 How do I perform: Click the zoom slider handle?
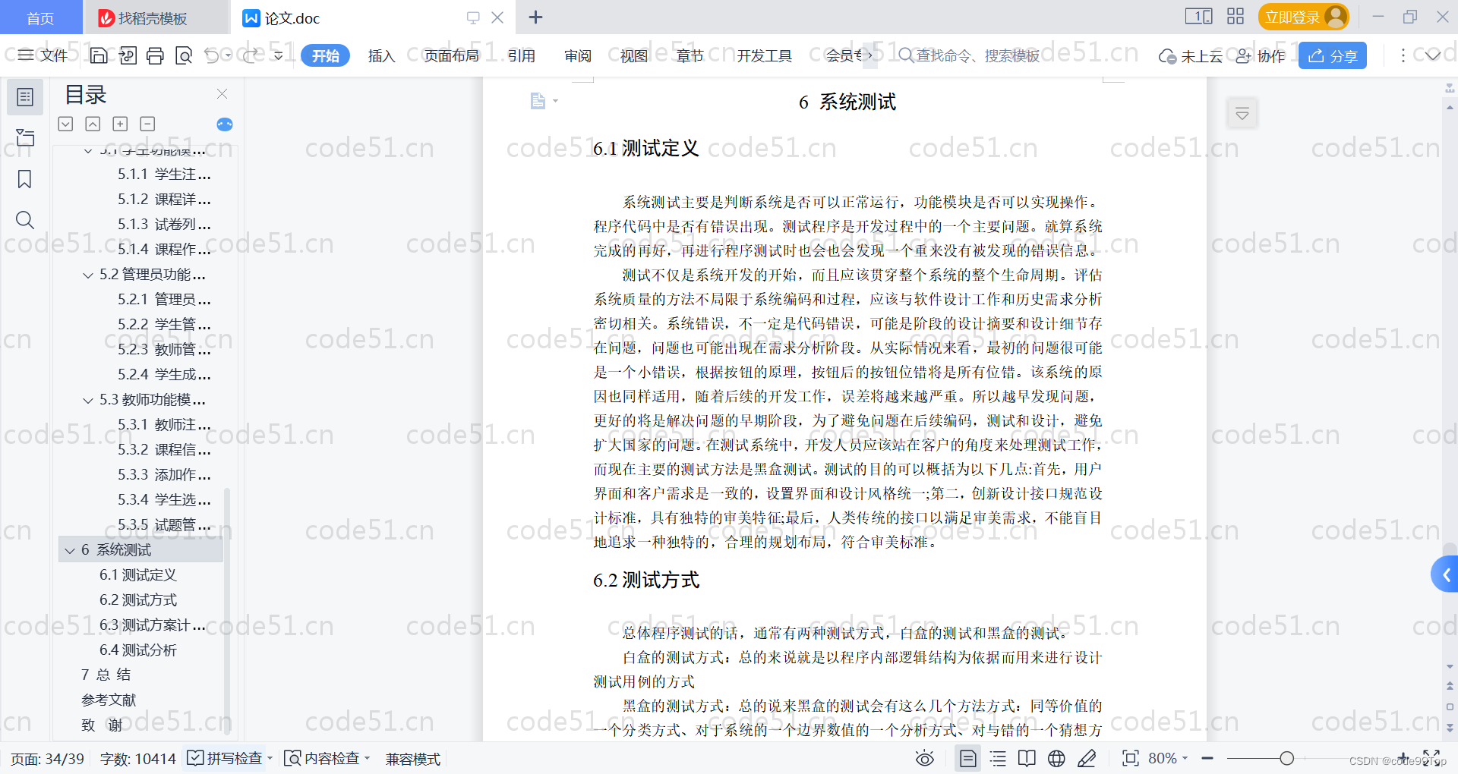[x=1286, y=758]
